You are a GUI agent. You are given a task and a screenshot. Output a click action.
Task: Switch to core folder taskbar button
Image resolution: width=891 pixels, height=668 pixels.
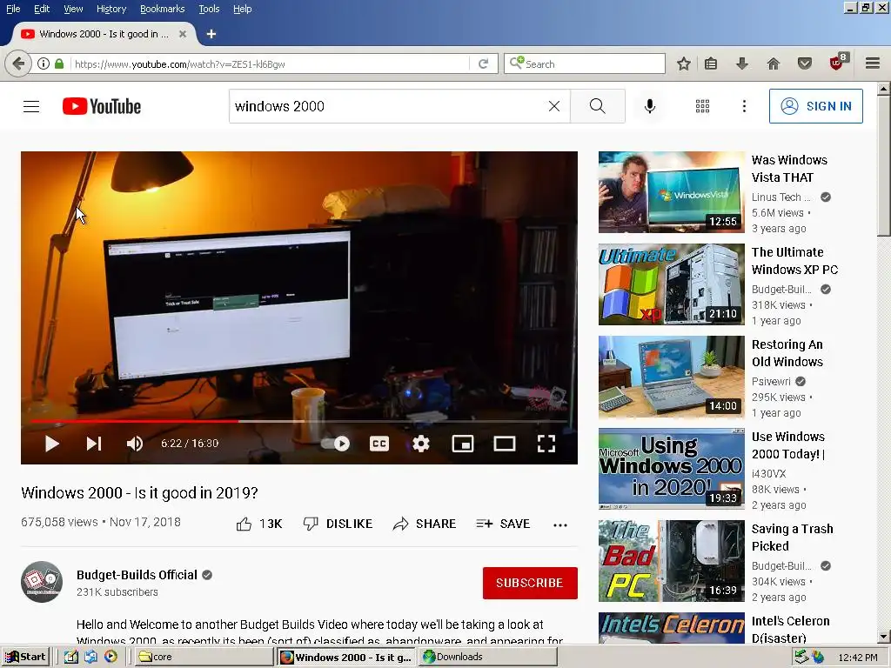204,657
